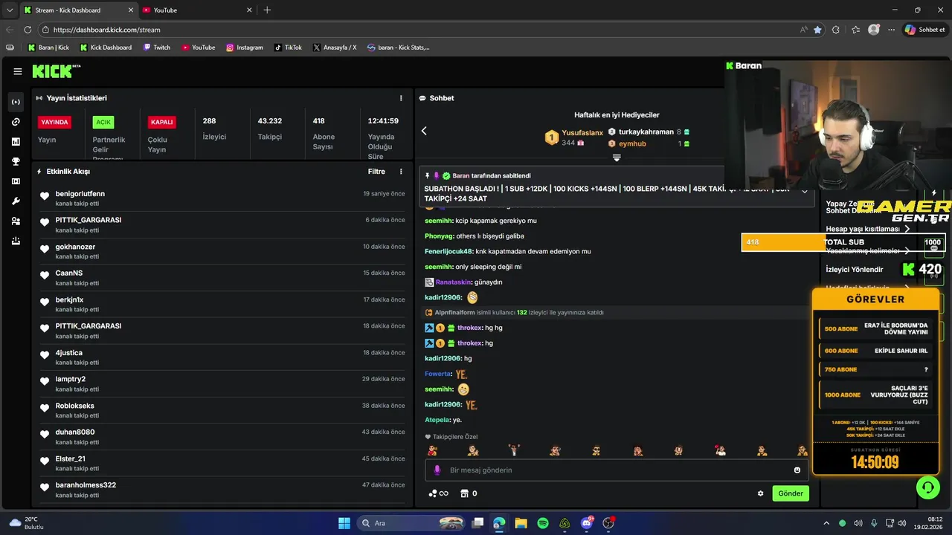The height and width of the screenshot is (535, 952).
Task: Open the baran - Kick Stats bookmark
Action: [x=399, y=48]
